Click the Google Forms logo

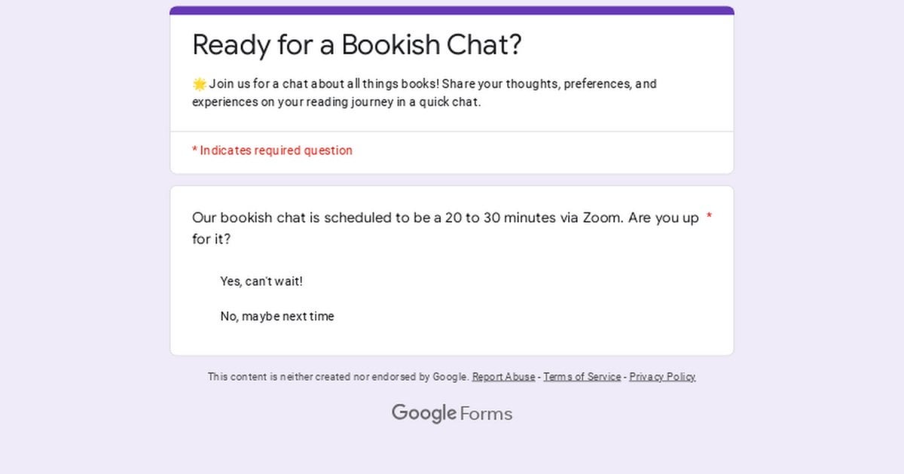(452, 413)
